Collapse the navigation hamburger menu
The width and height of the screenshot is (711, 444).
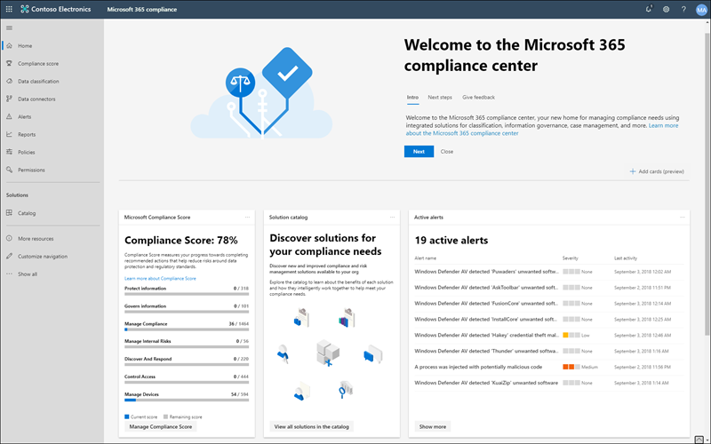(9, 28)
